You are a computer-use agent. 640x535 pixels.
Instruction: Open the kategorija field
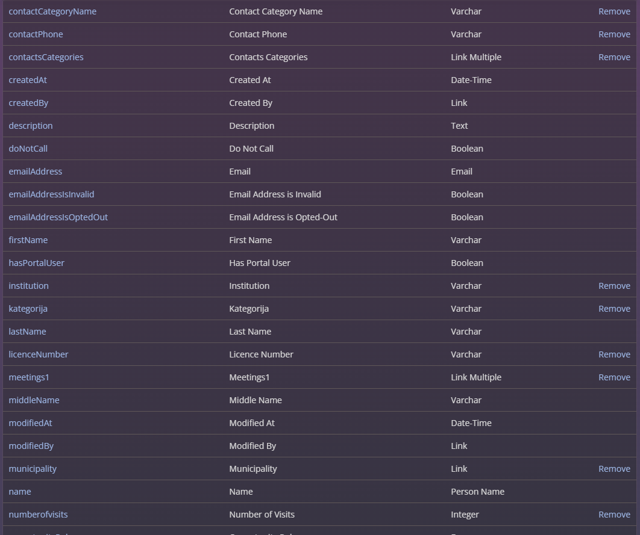point(28,309)
